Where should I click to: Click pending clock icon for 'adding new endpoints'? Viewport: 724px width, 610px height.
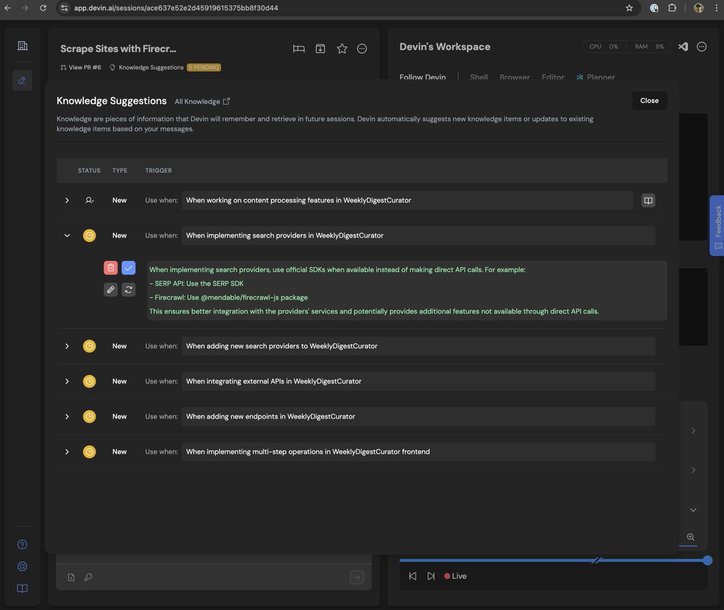click(x=89, y=416)
